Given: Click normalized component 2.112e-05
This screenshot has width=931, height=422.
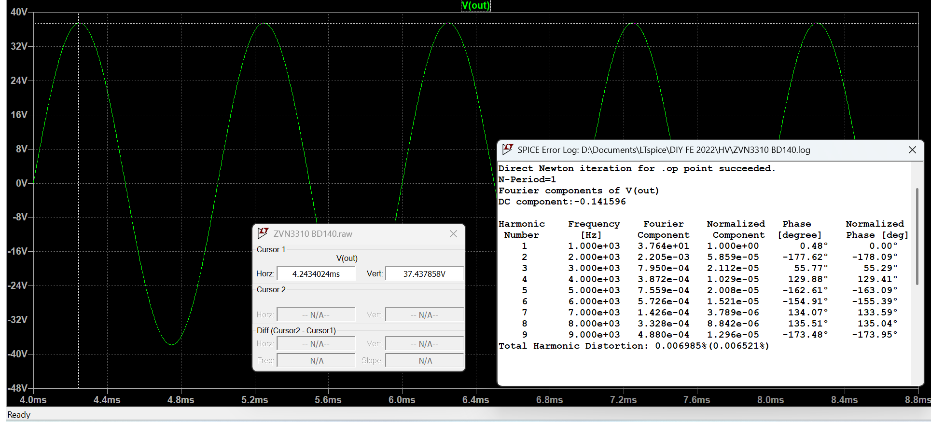Looking at the screenshot, I should tap(733, 268).
